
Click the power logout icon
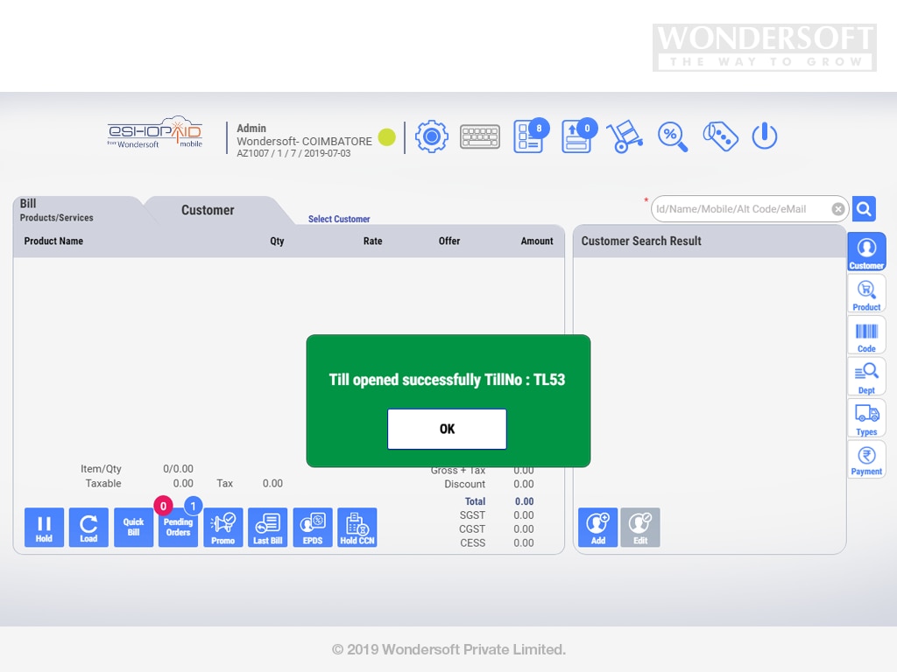765,136
